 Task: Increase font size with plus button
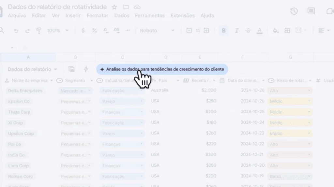pos(206,31)
